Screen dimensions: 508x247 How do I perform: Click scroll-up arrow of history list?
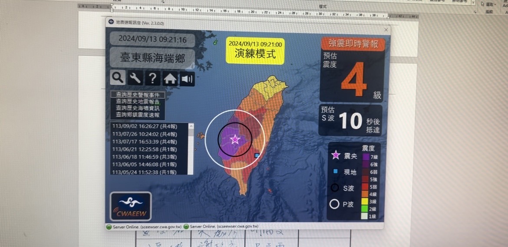pos(191,126)
